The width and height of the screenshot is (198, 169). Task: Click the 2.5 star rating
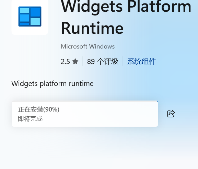tap(69, 62)
